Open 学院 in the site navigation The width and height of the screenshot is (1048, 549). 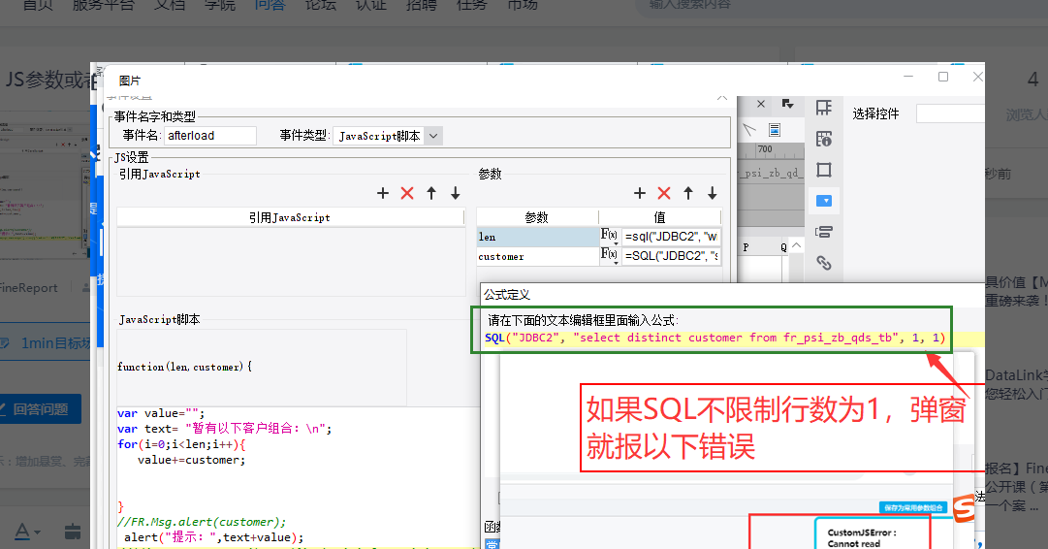[x=220, y=6]
